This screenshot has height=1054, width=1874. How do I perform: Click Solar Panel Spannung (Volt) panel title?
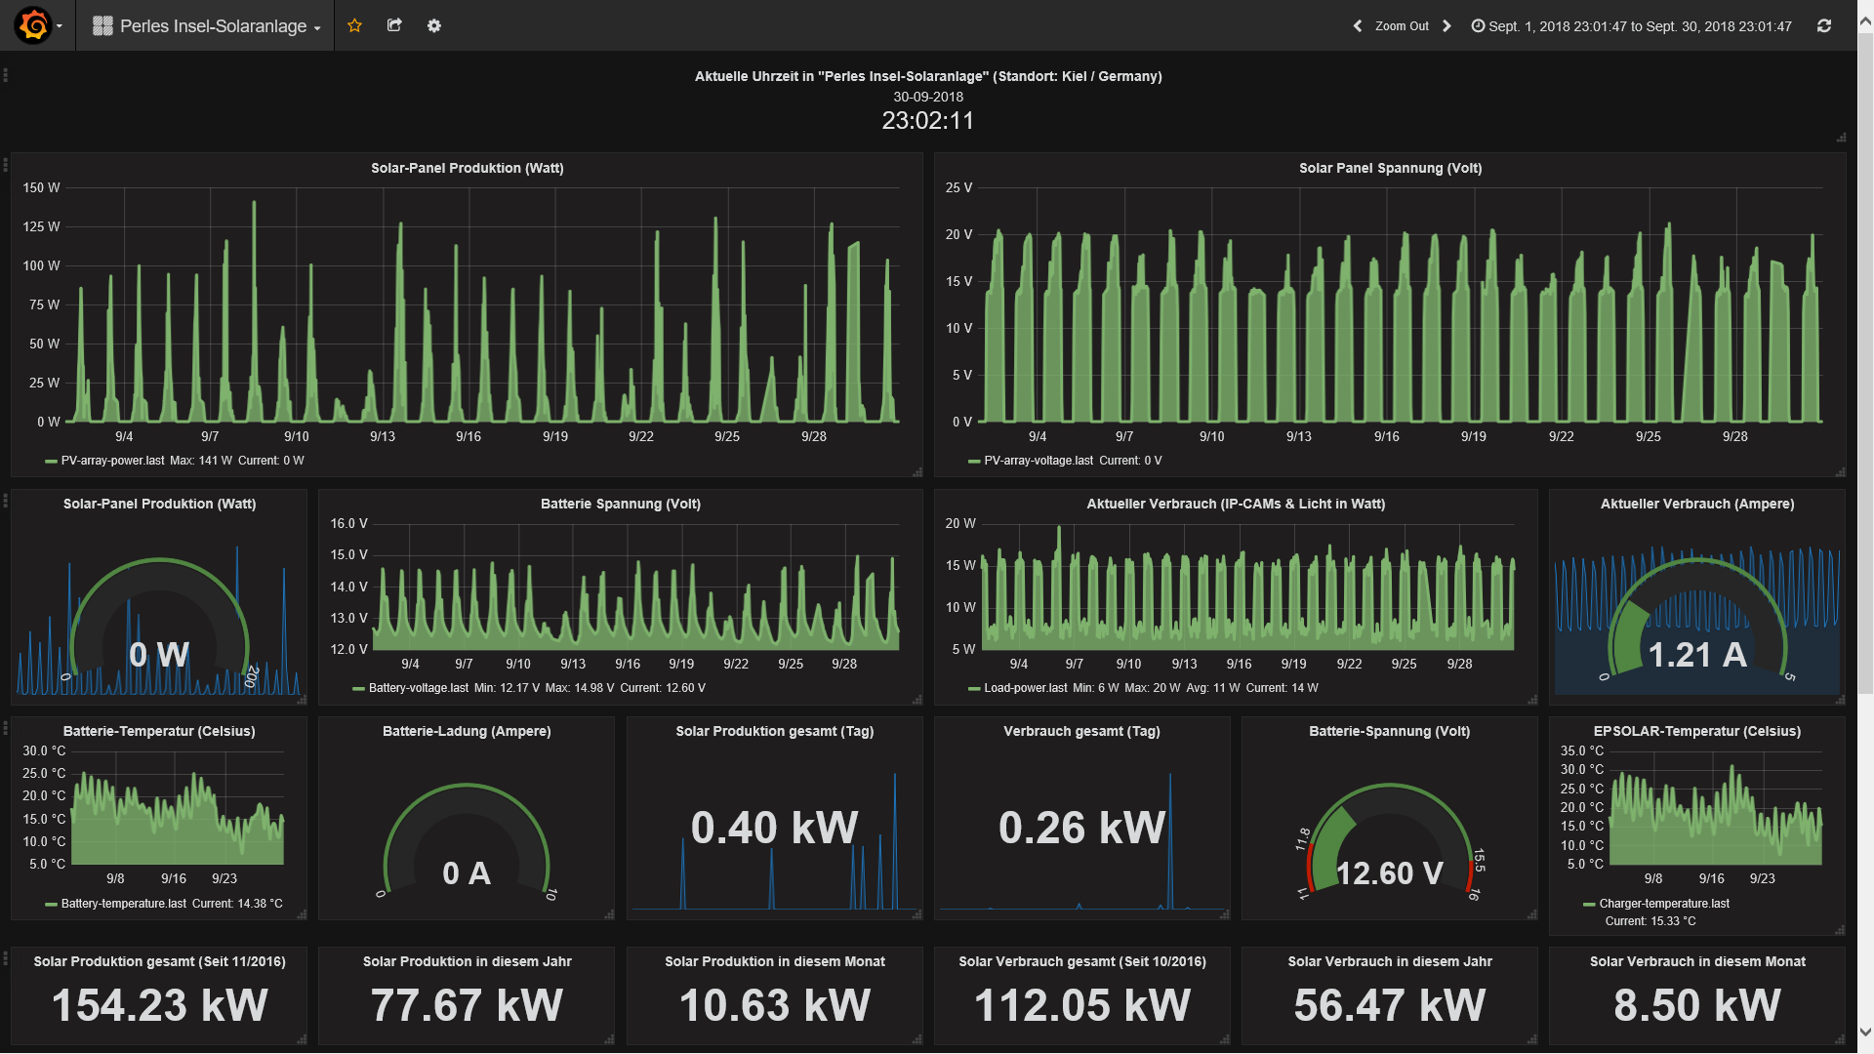[x=1390, y=168]
